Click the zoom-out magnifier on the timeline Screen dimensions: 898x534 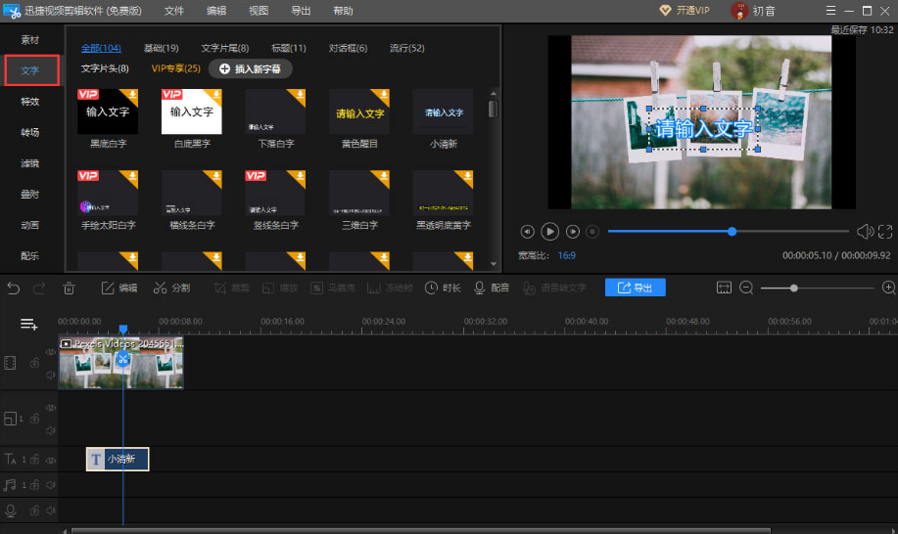[x=746, y=288]
